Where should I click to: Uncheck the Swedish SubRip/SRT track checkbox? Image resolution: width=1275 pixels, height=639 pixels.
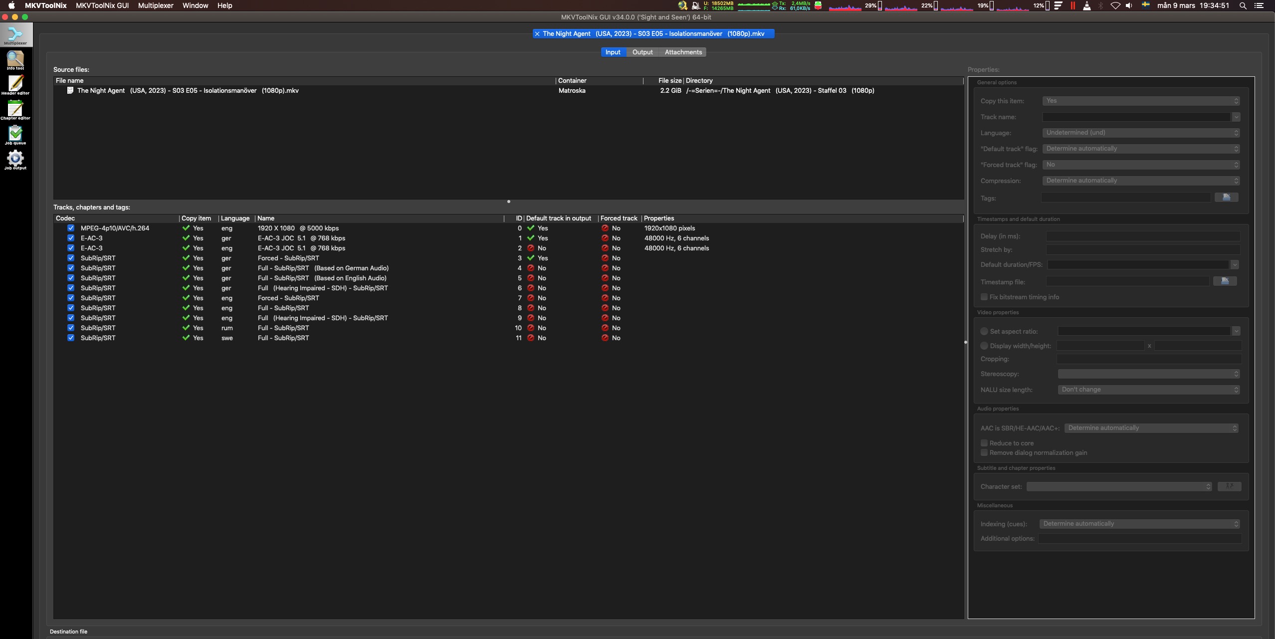71,338
